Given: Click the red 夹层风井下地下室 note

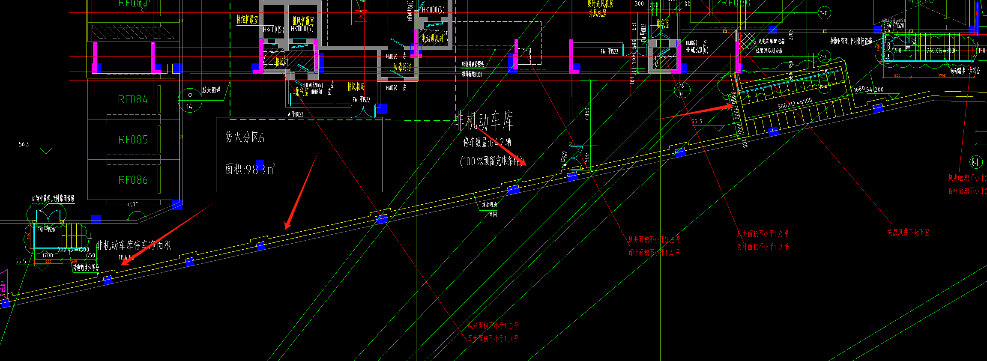Looking at the screenshot, I should pos(908,233).
